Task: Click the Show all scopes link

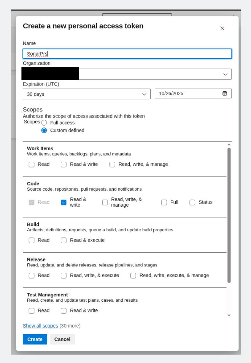Action: coord(40,326)
